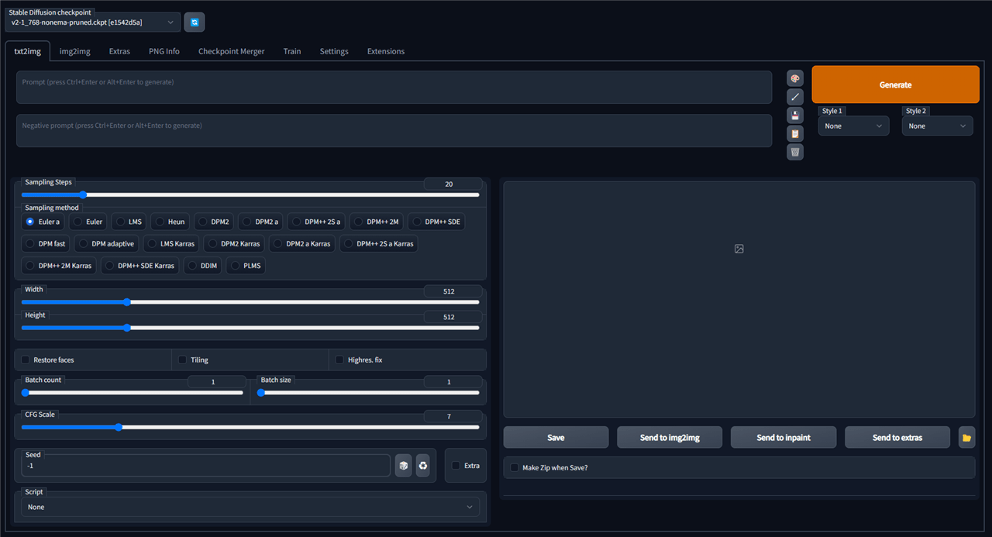Pick the DPM++ 2S a Karras sampler

pos(379,243)
